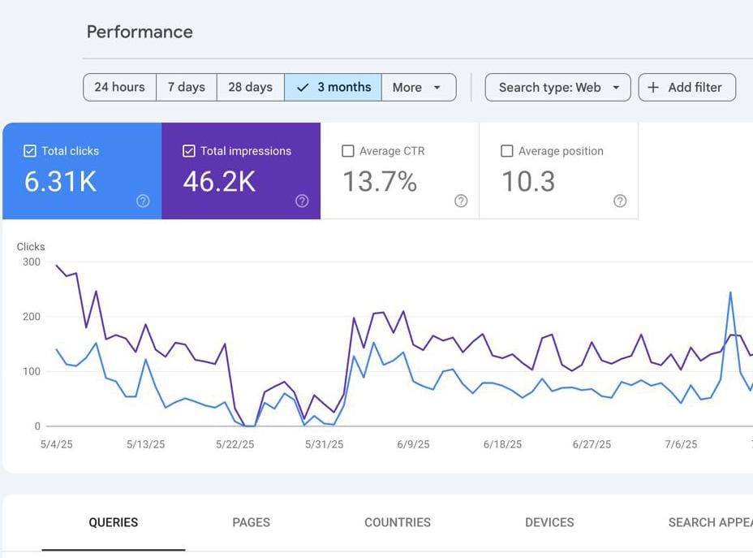The height and width of the screenshot is (558, 753).
Task: Click help icon on Total impressions card
Action: [302, 201]
